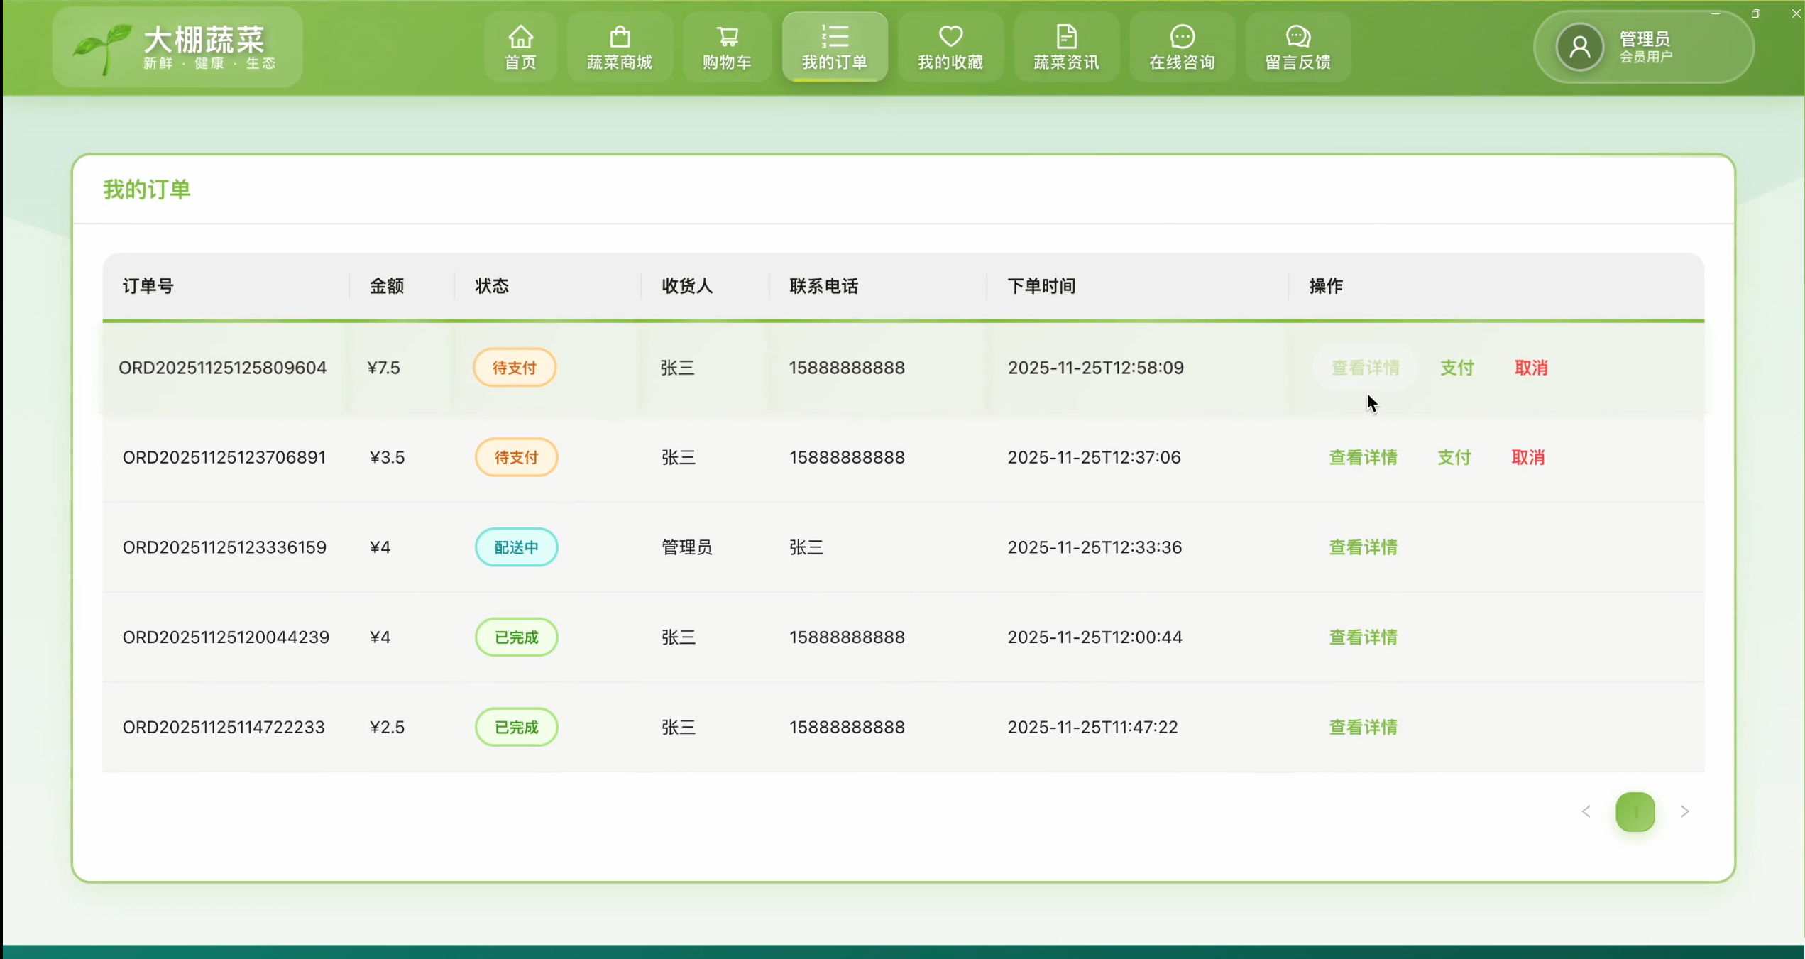Viewport: 1805px width, 959px height.
Task: Open the shopping cart icon
Action: coord(727,37)
